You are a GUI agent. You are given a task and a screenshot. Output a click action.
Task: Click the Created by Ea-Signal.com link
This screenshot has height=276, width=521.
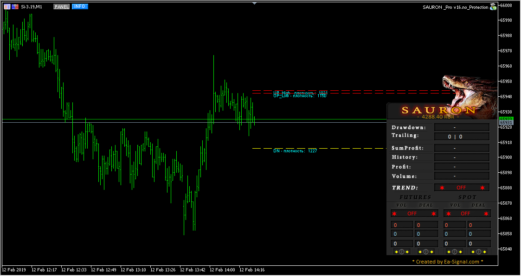pos(448,262)
